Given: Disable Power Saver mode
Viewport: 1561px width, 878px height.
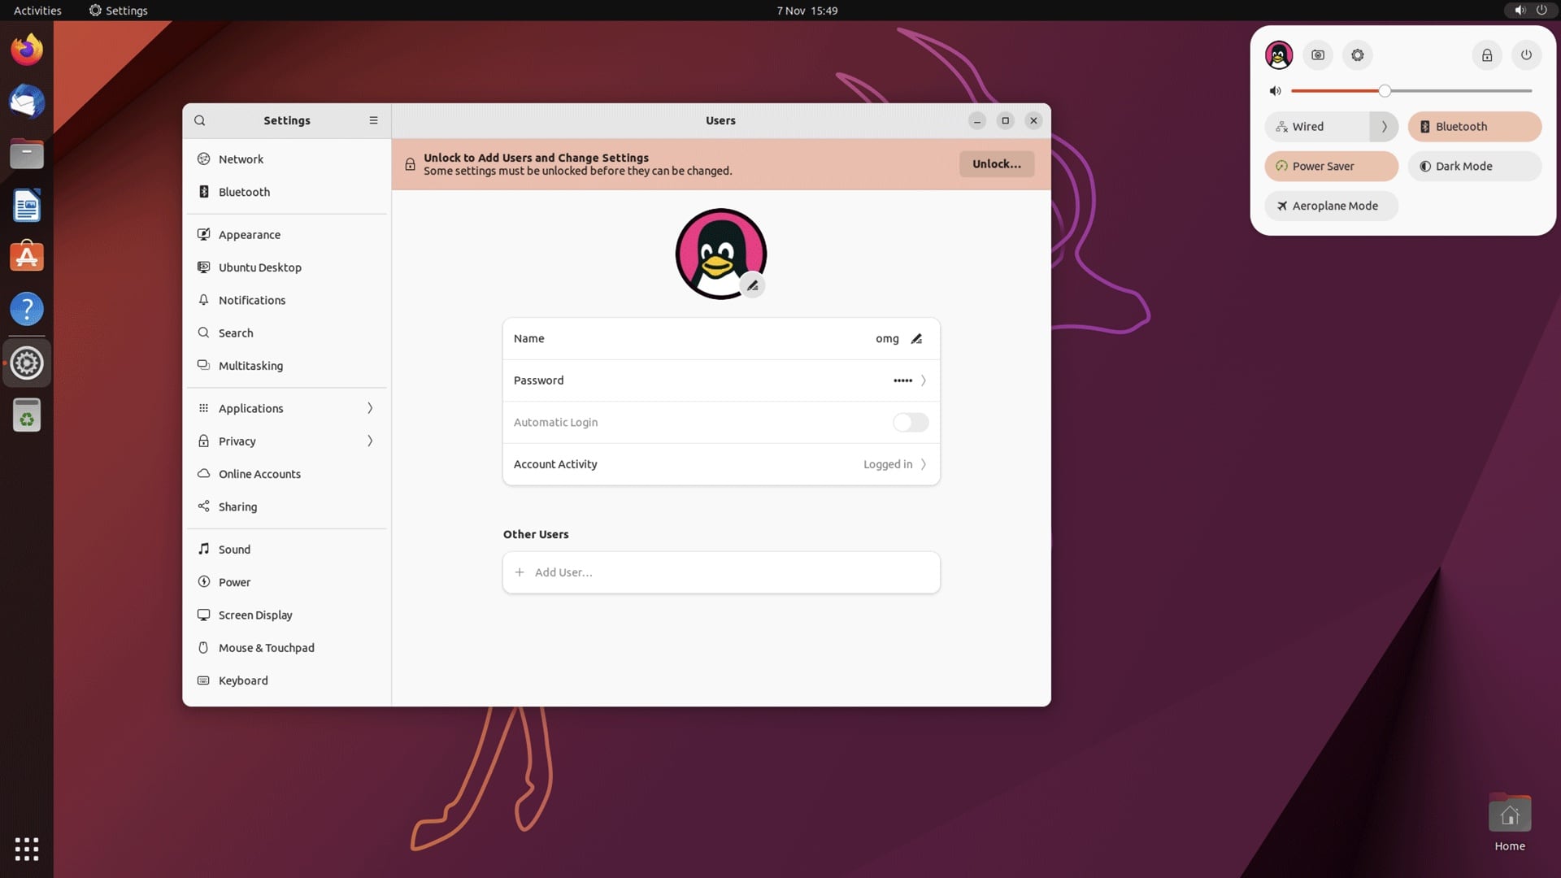Looking at the screenshot, I should click(1331, 167).
